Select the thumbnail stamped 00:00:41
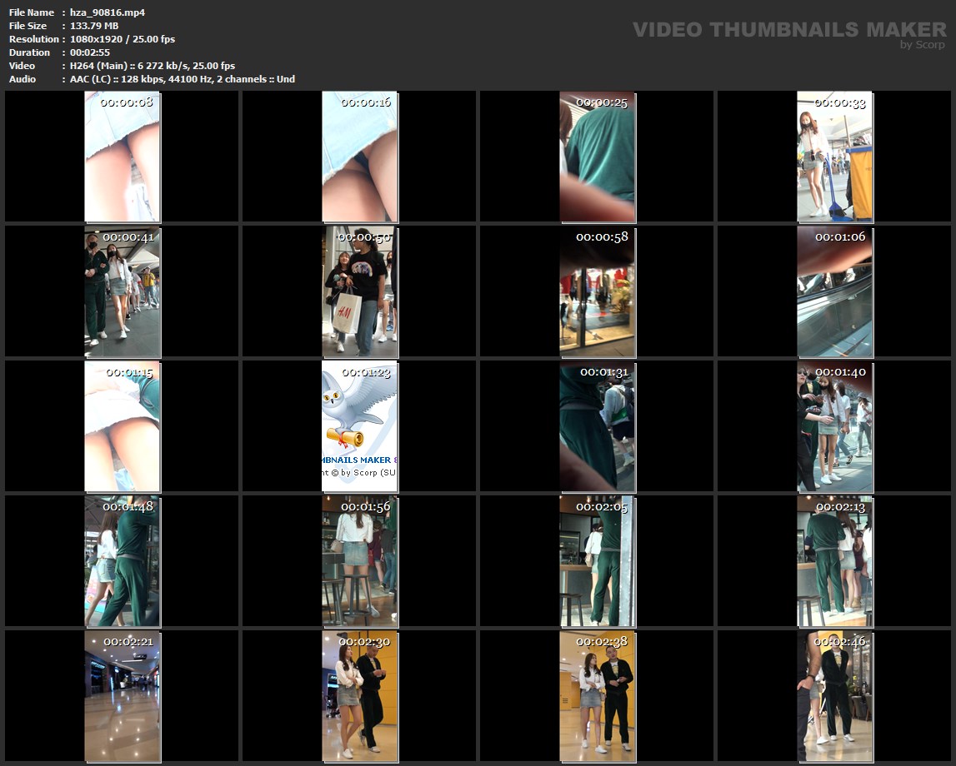This screenshot has height=766, width=956. point(122,292)
